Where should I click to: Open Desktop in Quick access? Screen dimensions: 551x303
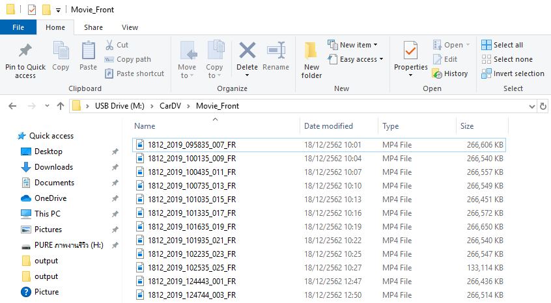pos(42,151)
